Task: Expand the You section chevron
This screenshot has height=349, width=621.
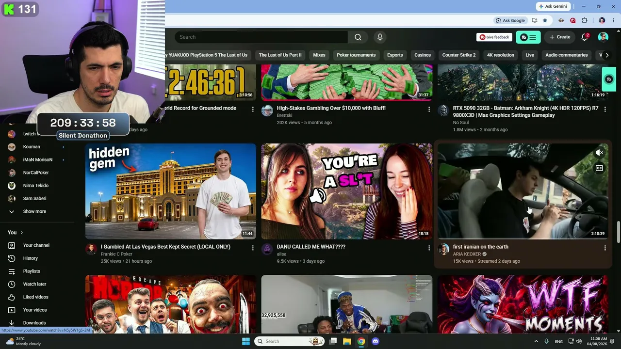Action: [x=22, y=233]
